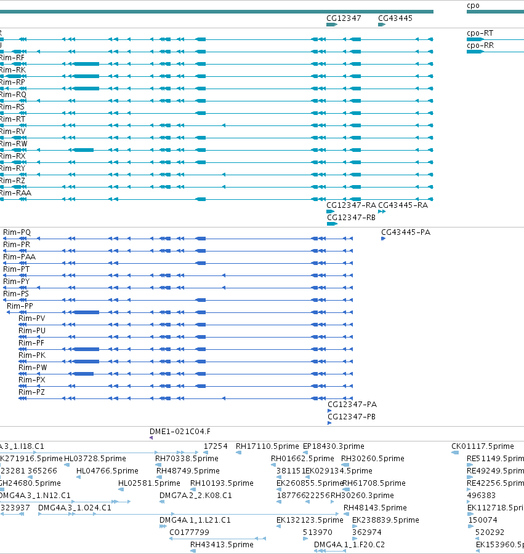Click EST RH30260.5prime
The width and height of the screenshot is (524, 554).
click(x=373, y=459)
